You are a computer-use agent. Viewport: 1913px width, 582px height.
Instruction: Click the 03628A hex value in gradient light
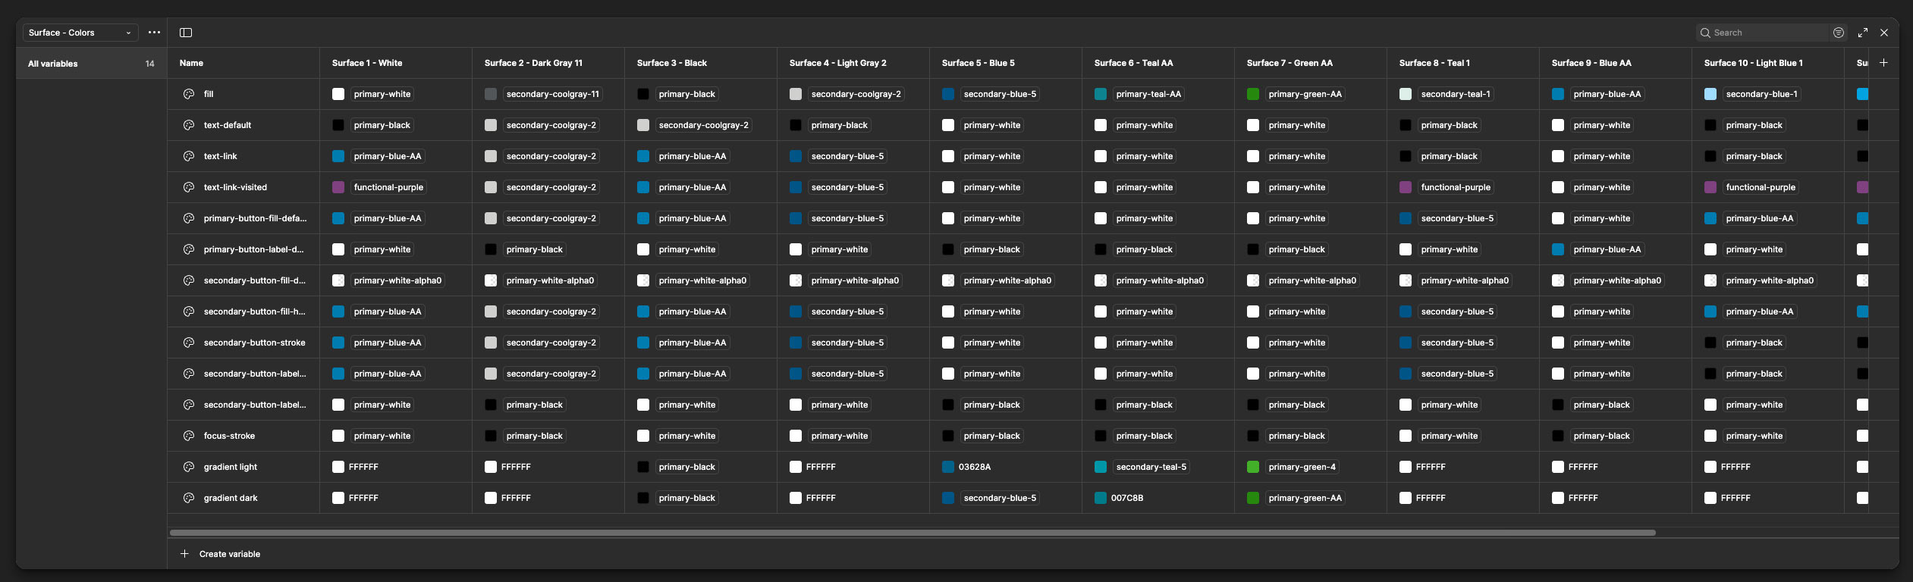(x=974, y=467)
